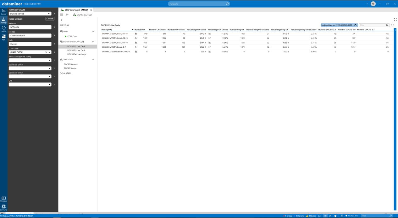The height and width of the screenshot is (218, 398).
Task: Switch alarm bar to pie chart view
Action: 336,216
